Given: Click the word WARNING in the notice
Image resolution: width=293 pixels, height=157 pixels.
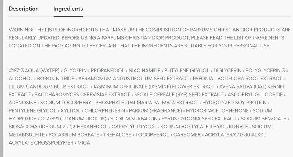Looking at the screenshot, I should point(21,30).
